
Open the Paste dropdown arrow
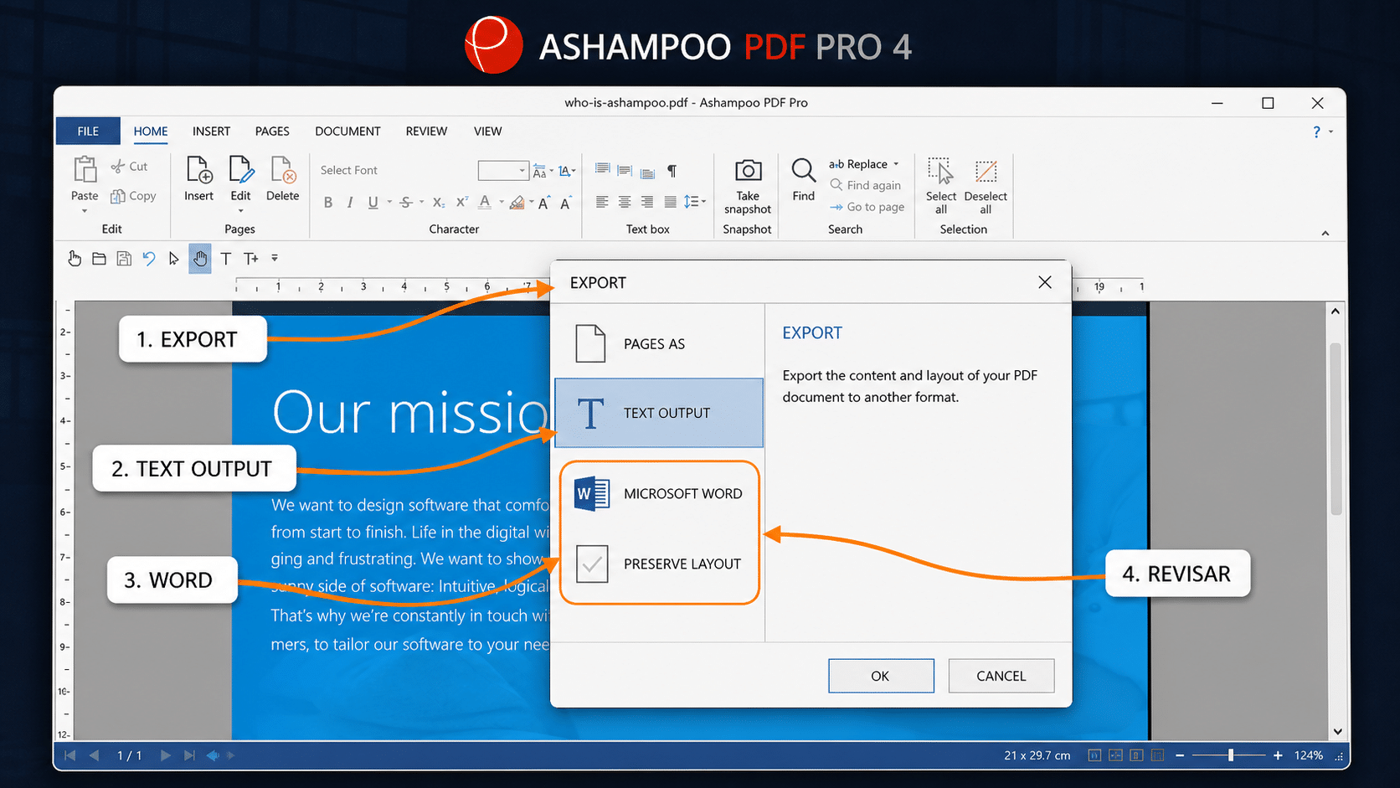point(85,211)
